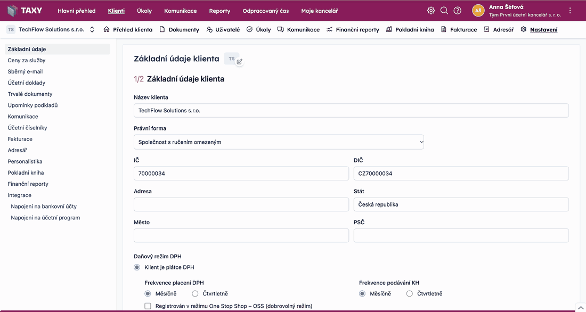586x312 pixels.
Task: Click the scroll-to-top chevron at bottom right
Action: [x=580, y=307]
